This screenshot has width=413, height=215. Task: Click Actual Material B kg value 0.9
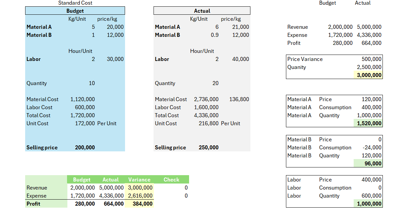(x=215, y=35)
